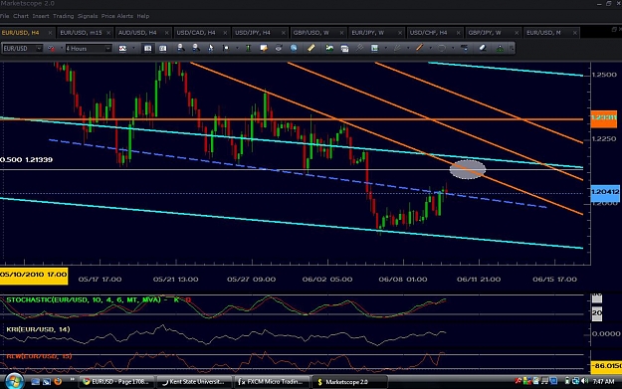Click the grey pitchfork tool icon

pyautogui.click(x=359, y=48)
